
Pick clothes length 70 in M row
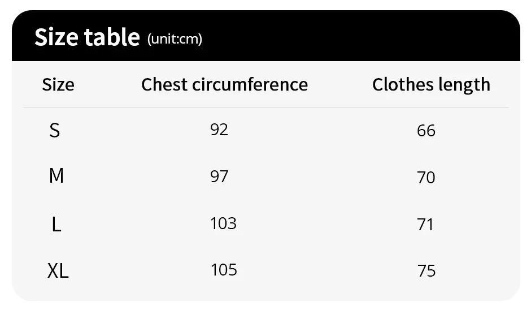pos(426,178)
